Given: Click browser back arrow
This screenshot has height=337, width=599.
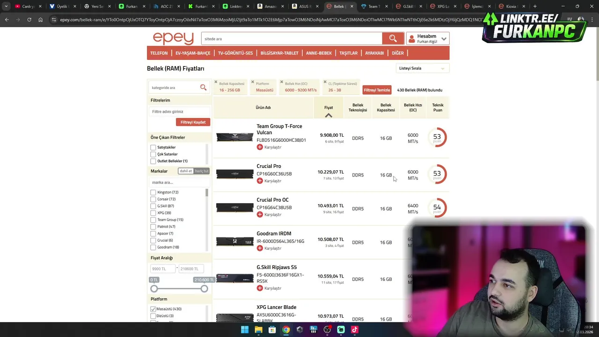Looking at the screenshot, I should click(x=7, y=20).
